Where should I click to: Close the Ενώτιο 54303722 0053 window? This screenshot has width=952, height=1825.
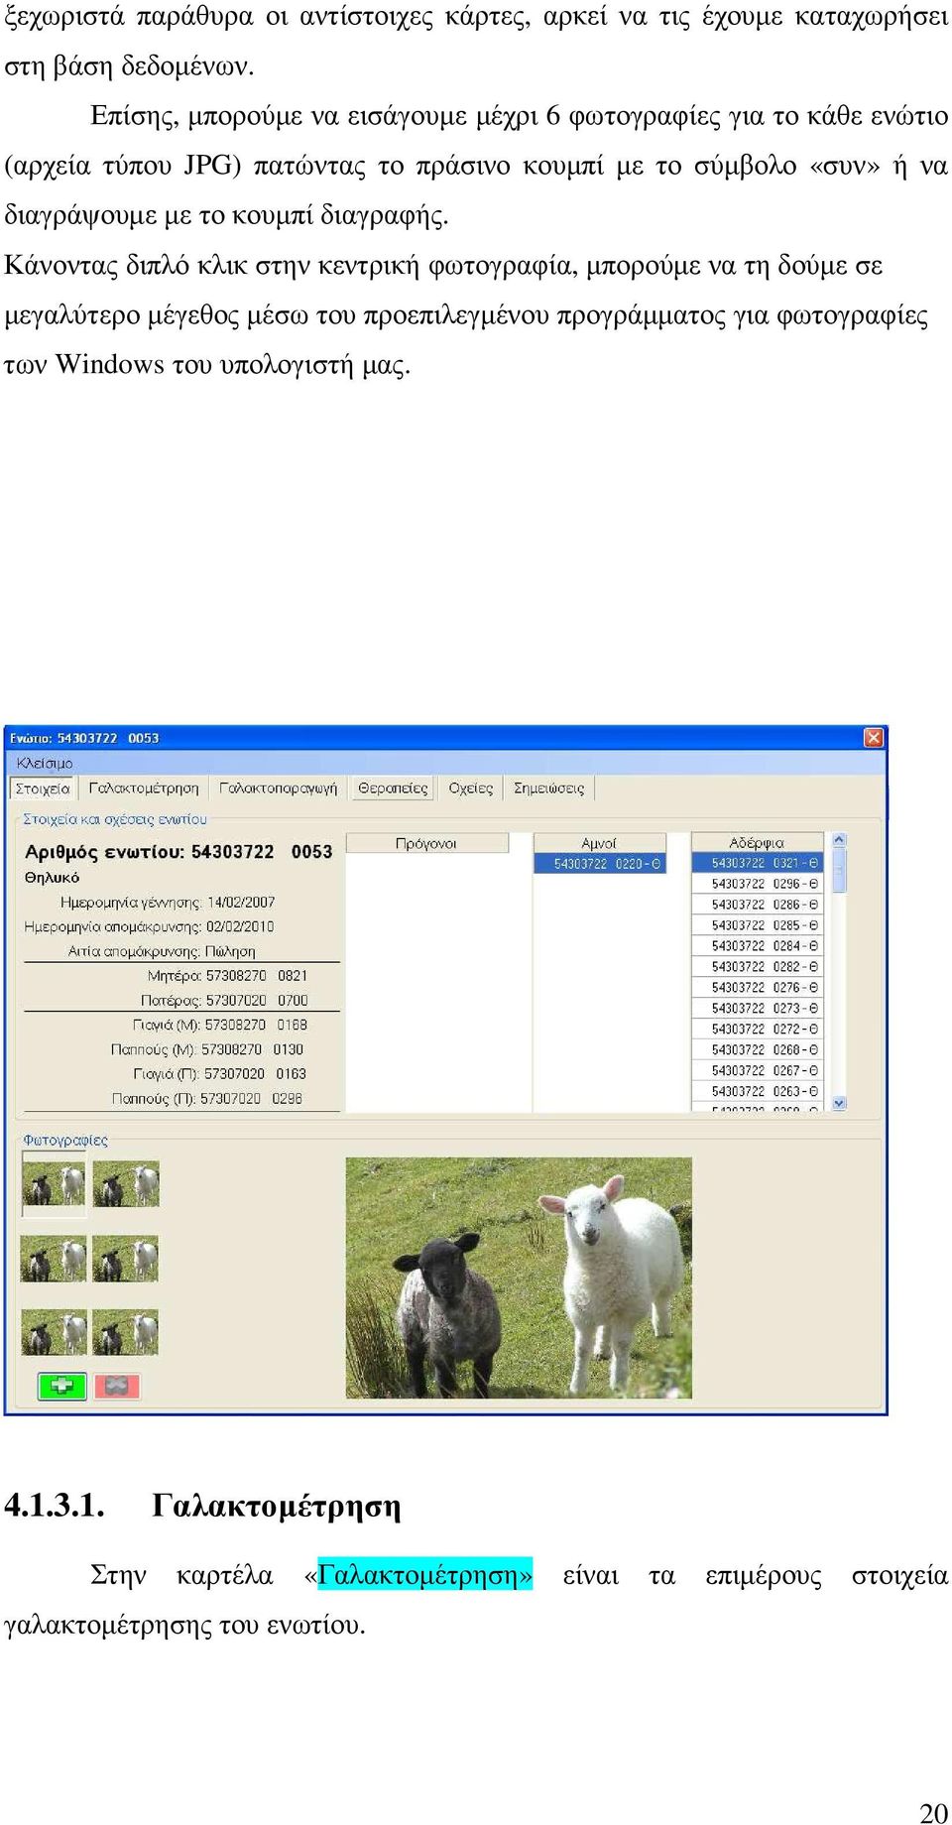873,737
